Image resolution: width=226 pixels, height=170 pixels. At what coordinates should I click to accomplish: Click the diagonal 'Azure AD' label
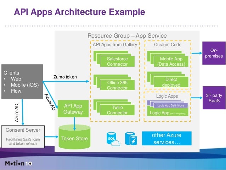tap(50, 102)
